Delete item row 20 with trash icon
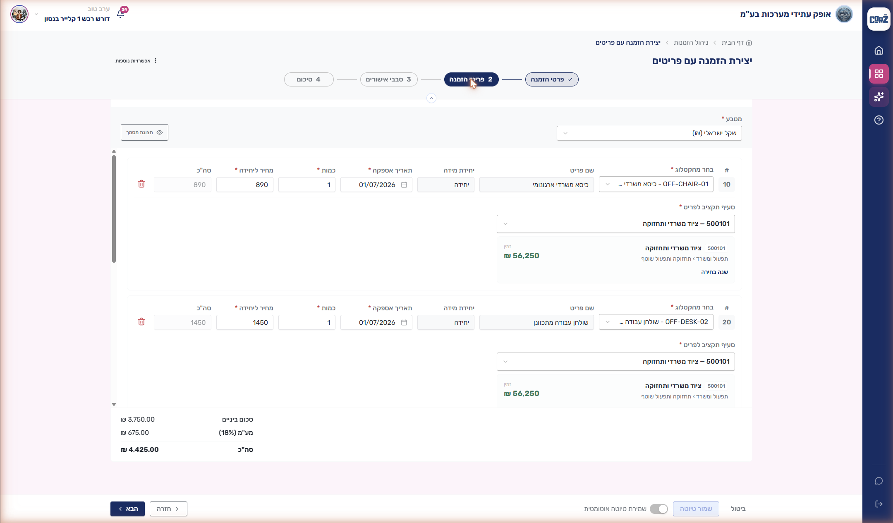This screenshot has height=523, width=893. click(x=141, y=322)
